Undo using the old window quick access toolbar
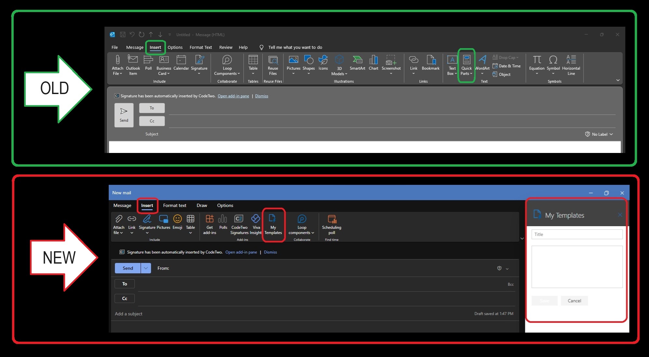 click(x=132, y=34)
